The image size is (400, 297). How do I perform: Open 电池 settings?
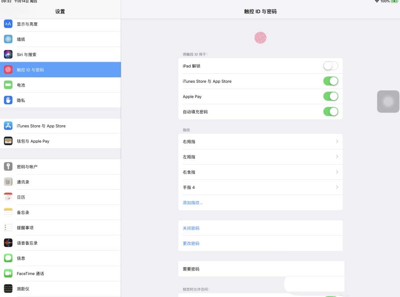point(60,85)
